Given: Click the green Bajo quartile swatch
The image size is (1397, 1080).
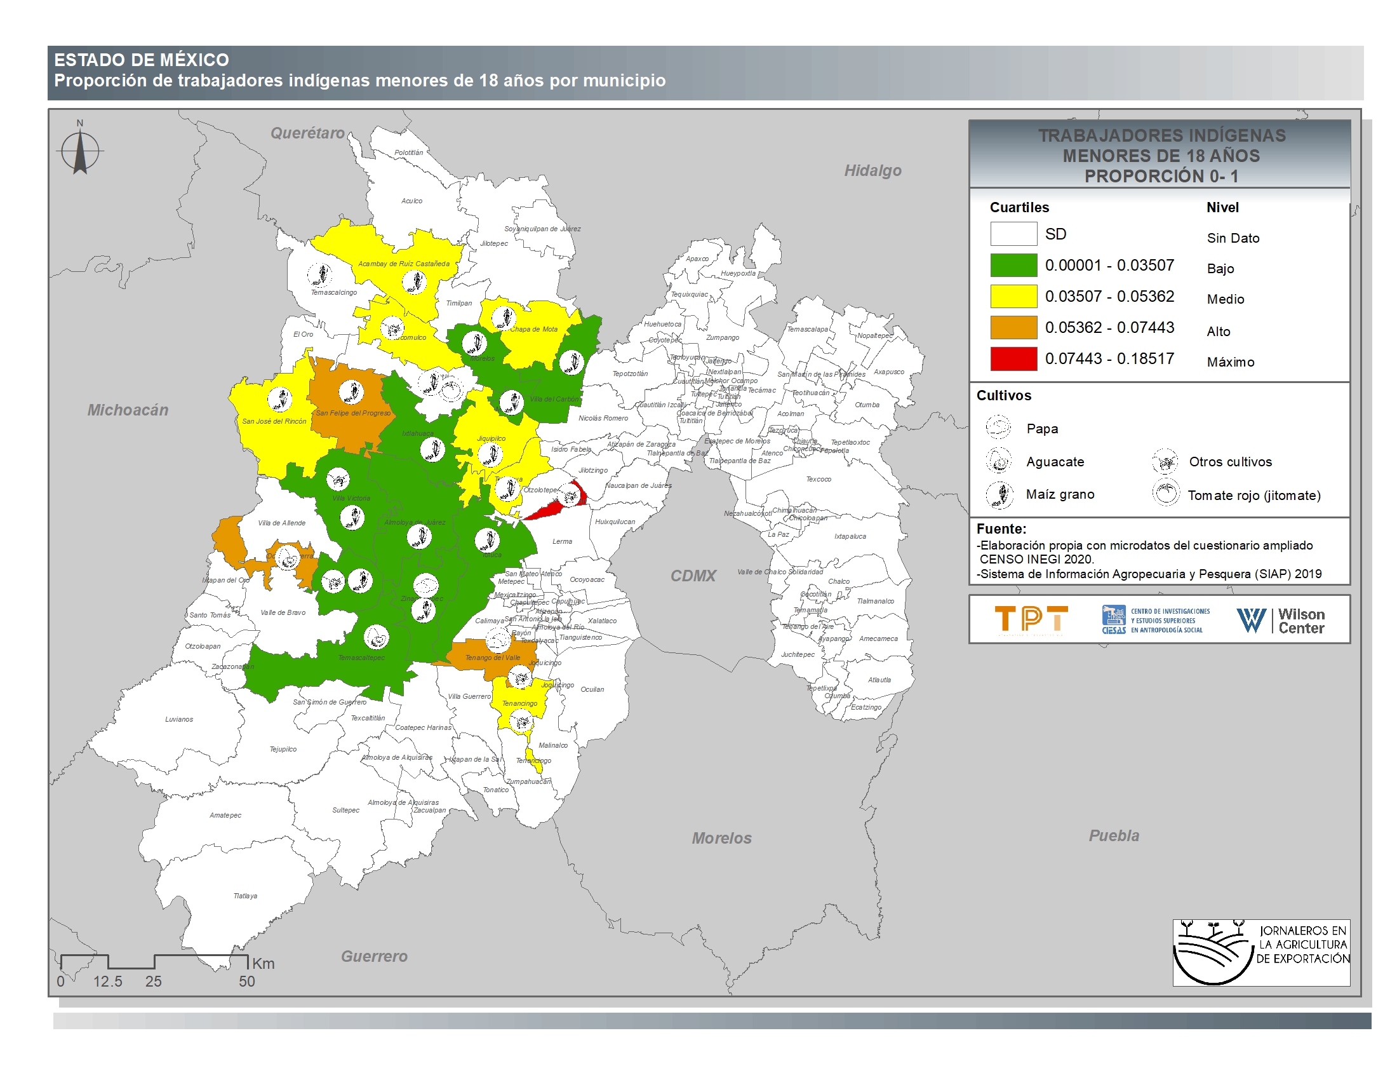Looking at the screenshot, I should [1013, 265].
